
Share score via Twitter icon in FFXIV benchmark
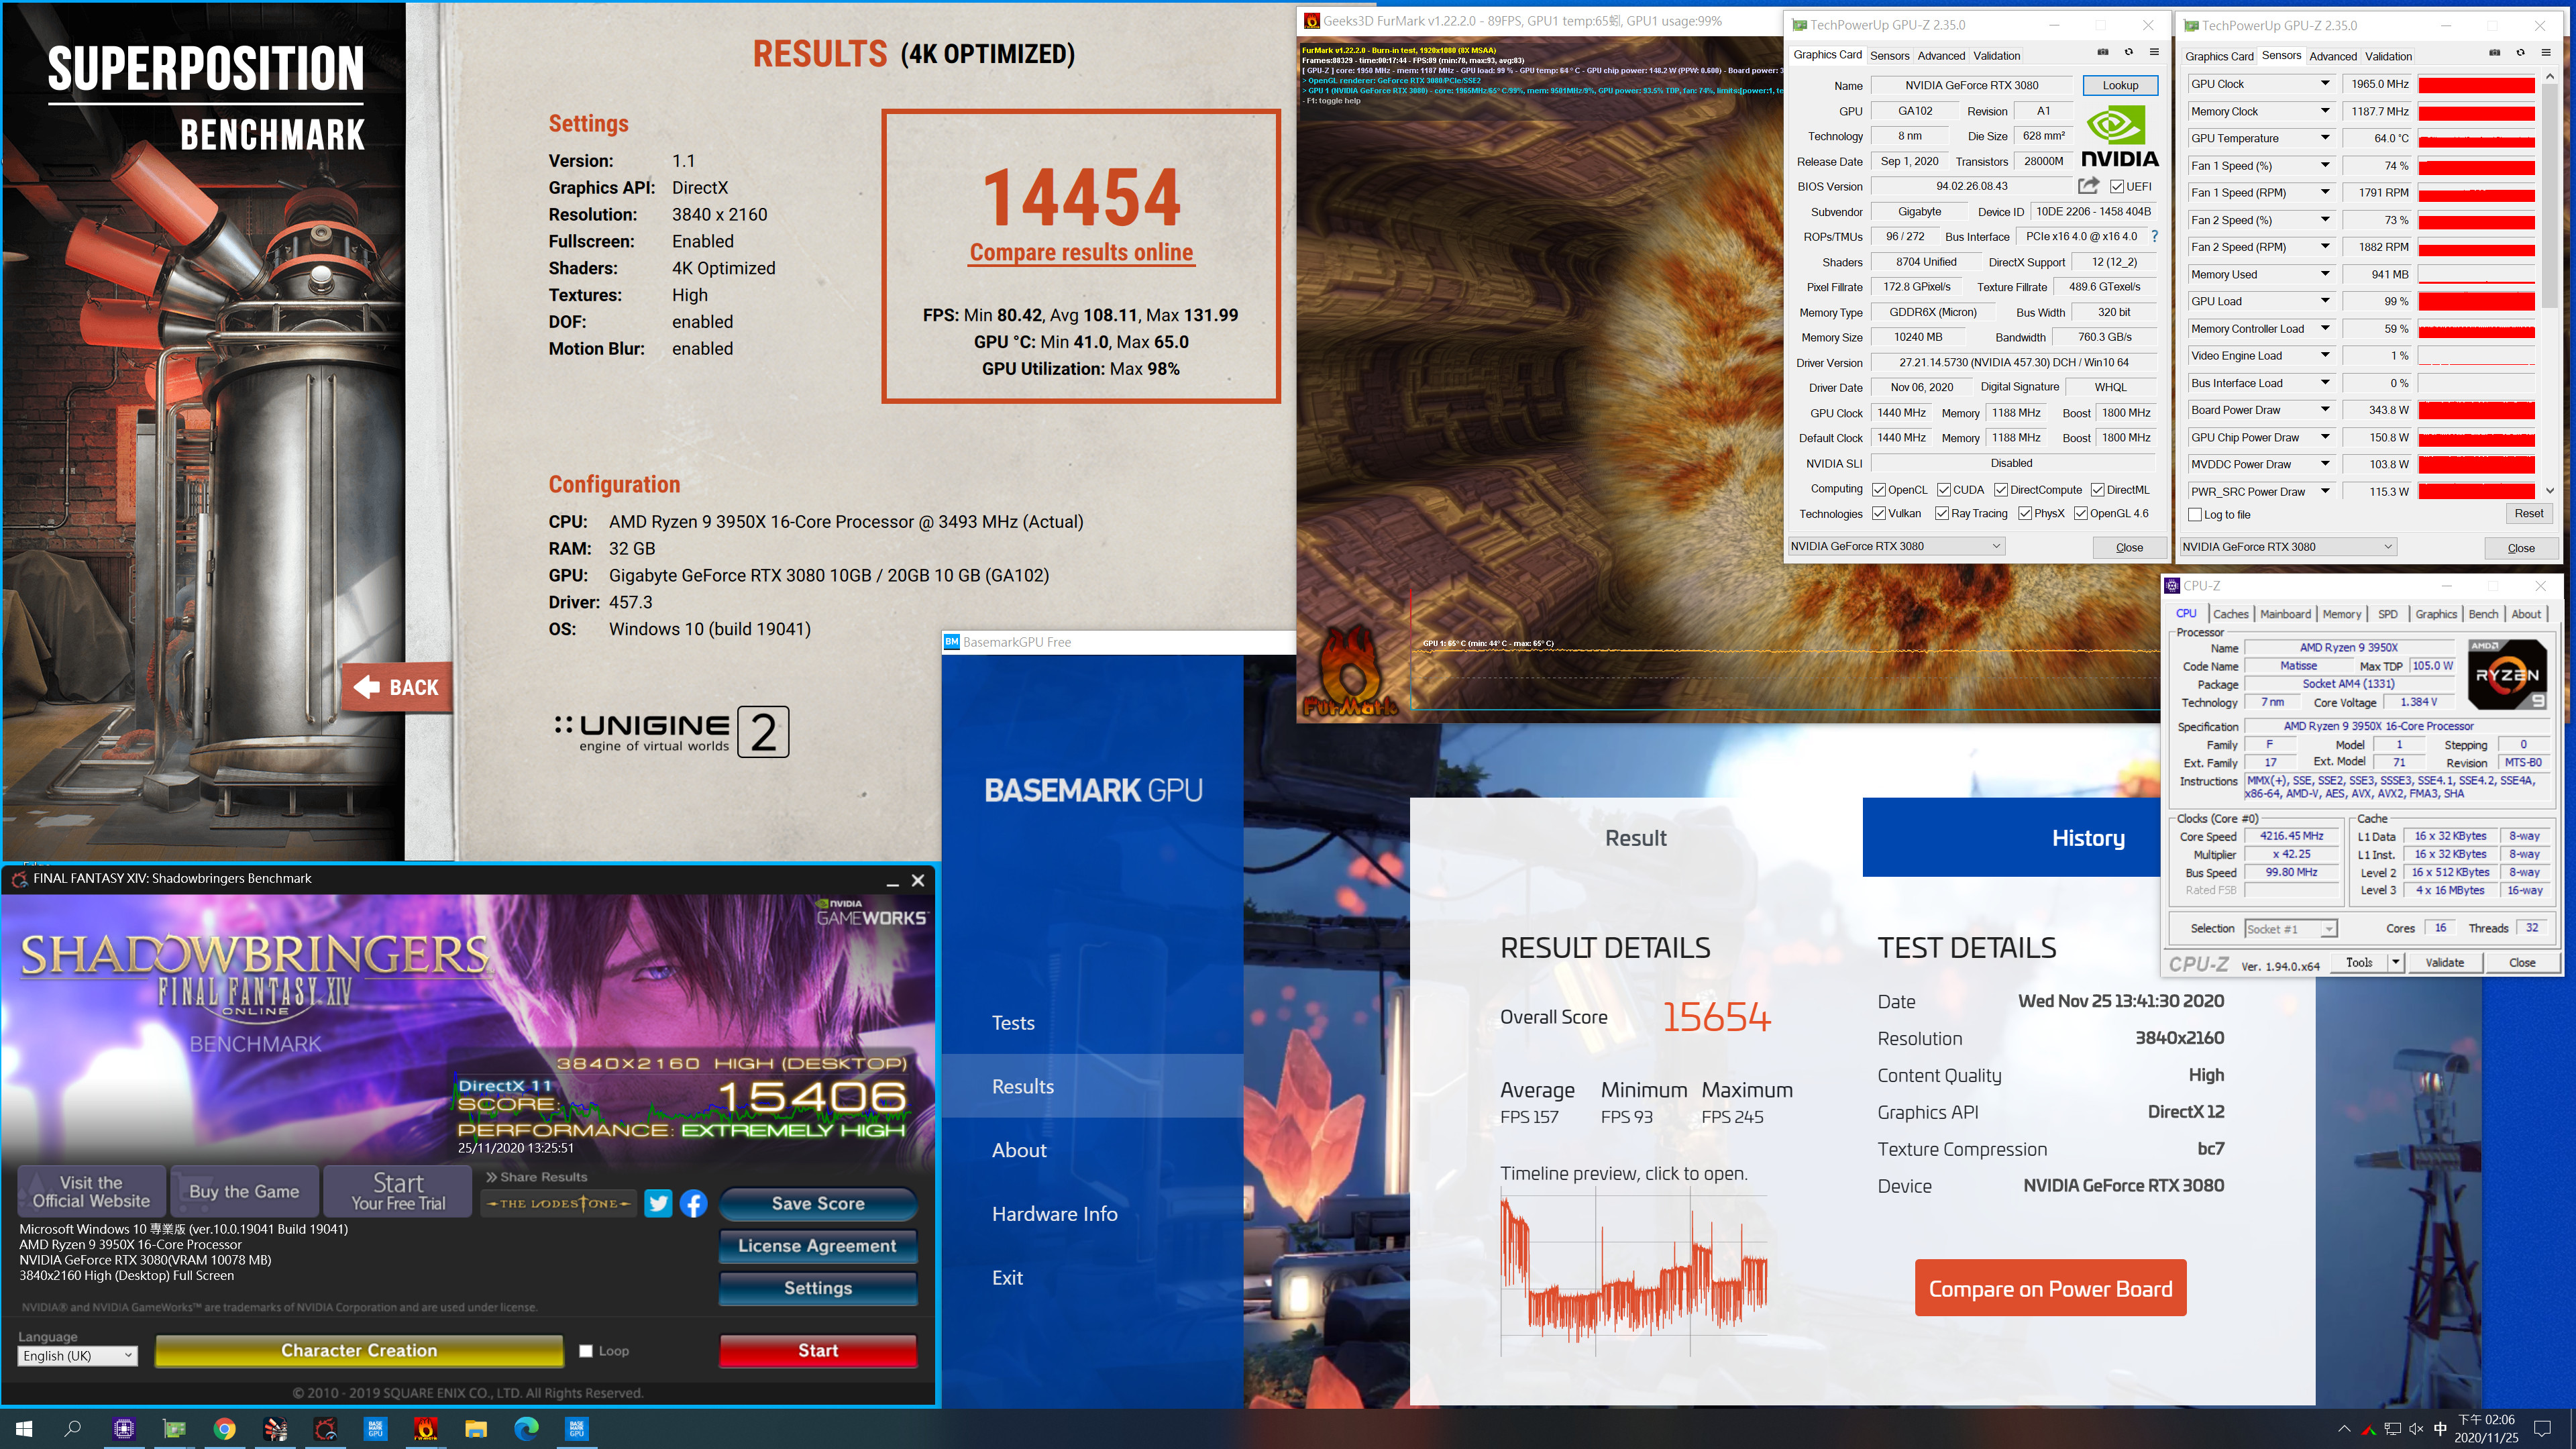tap(658, 1203)
